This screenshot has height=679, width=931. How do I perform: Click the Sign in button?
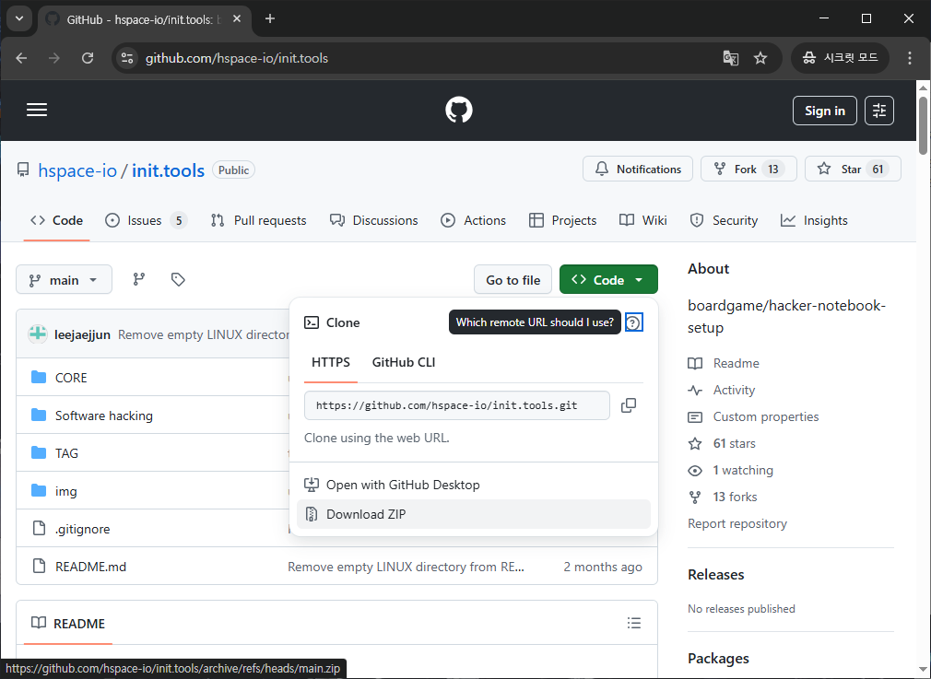824,111
